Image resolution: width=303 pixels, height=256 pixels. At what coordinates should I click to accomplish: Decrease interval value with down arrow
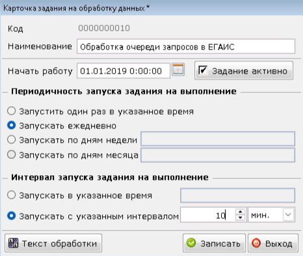240,218
